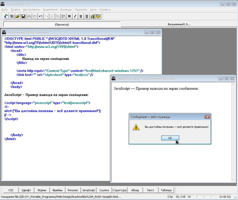Open a file with the folder icon
The height and width of the screenshot is (200, 238).
(17, 16)
